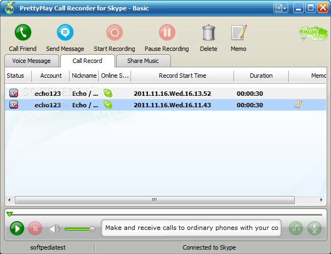Close the PrettyMay Call Recorder window
This screenshot has height=254, width=331.
click(323, 8)
